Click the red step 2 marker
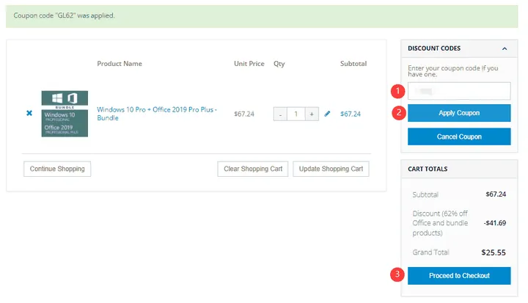Image resolution: width=528 pixels, height=303 pixels. point(397,113)
